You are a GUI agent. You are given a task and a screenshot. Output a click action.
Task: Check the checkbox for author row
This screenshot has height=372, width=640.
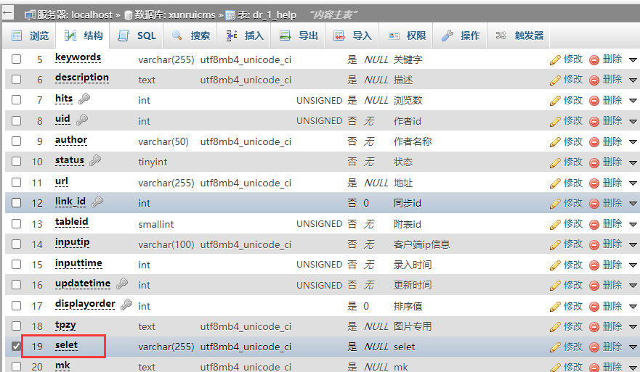[x=16, y=141]
